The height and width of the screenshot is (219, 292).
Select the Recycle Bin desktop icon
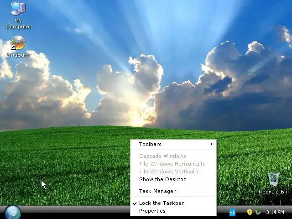(274, 183)
